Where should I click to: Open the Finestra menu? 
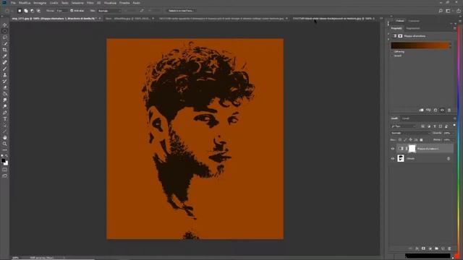click(x=124, y=3)
